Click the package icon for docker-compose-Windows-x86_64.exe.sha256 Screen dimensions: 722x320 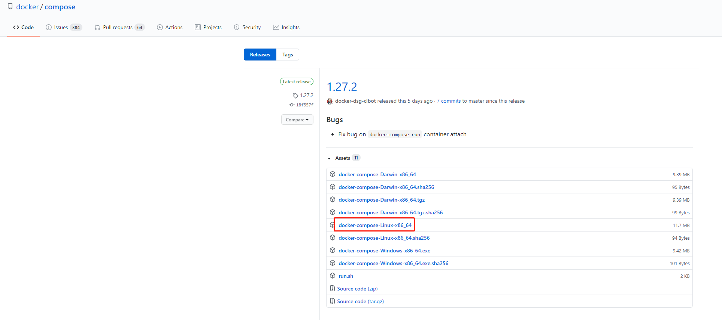click(x=333, y=263)
